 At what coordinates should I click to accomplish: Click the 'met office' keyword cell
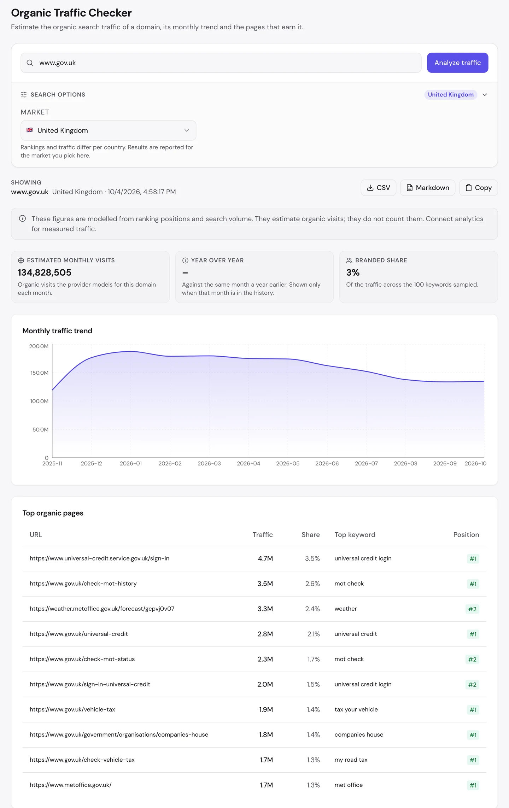pos(349,785)
